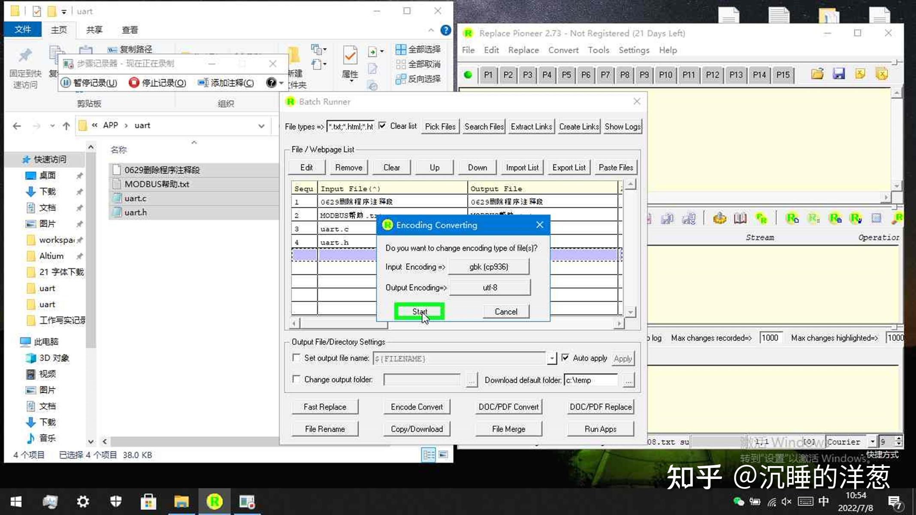Pause recording in Steps Recorder

click(89, 83)
